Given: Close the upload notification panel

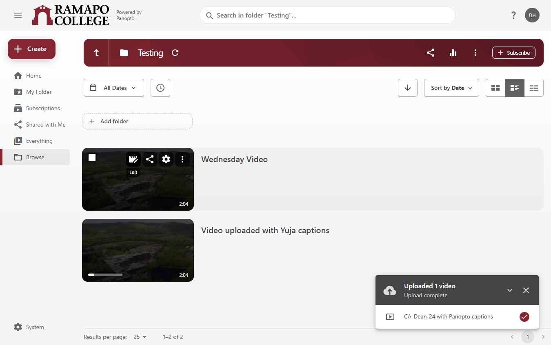Looking at the screenshot, I should pyautogui.click(x=526, y=290).
